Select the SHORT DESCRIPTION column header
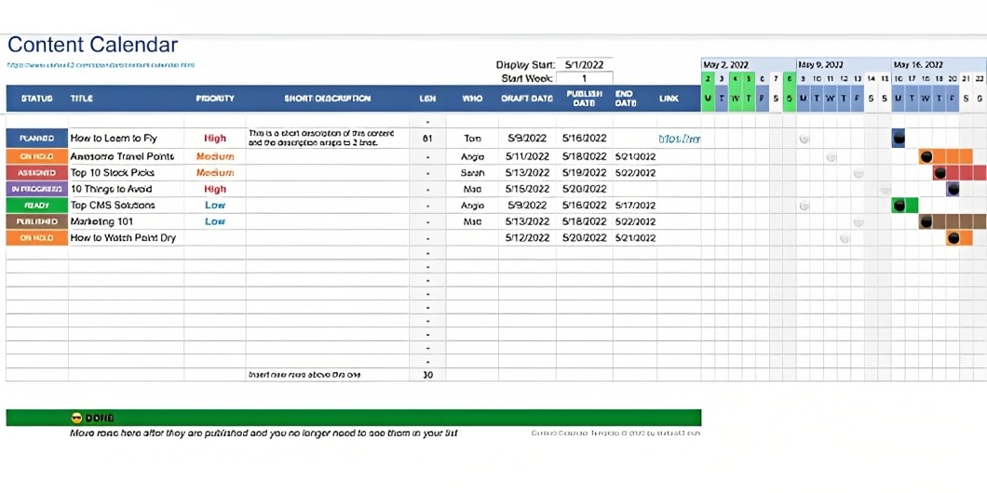The width and height of the screenshot is (987, 493). pos(328,99)
